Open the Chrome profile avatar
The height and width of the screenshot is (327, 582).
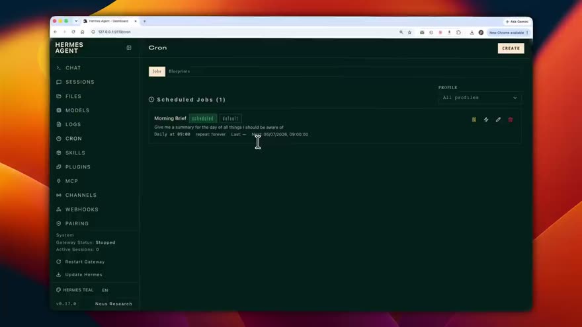coord(481,32)
